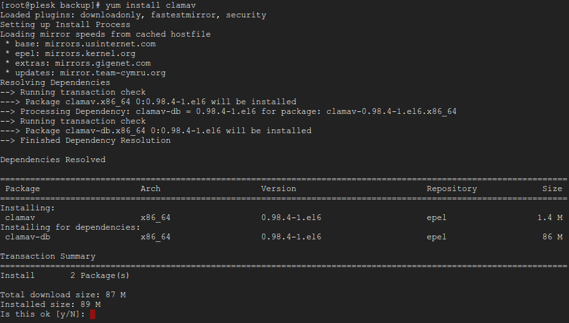Click the Version column header
Screen dimensions: 569x323
coord(279,189)
